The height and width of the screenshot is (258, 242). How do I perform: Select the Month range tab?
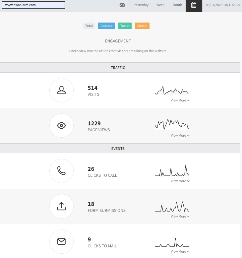pyautogui.click(x=177, y=5)
